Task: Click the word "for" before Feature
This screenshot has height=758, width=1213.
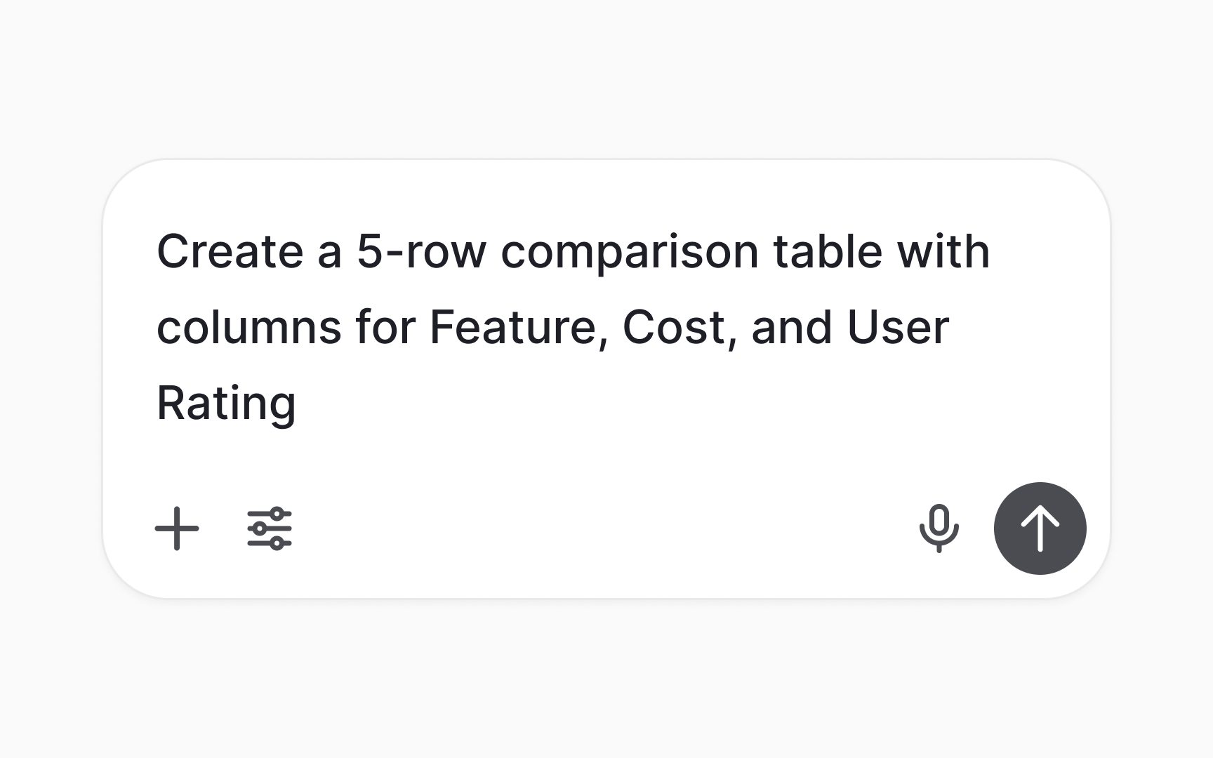Action: [x=385, y=327]
